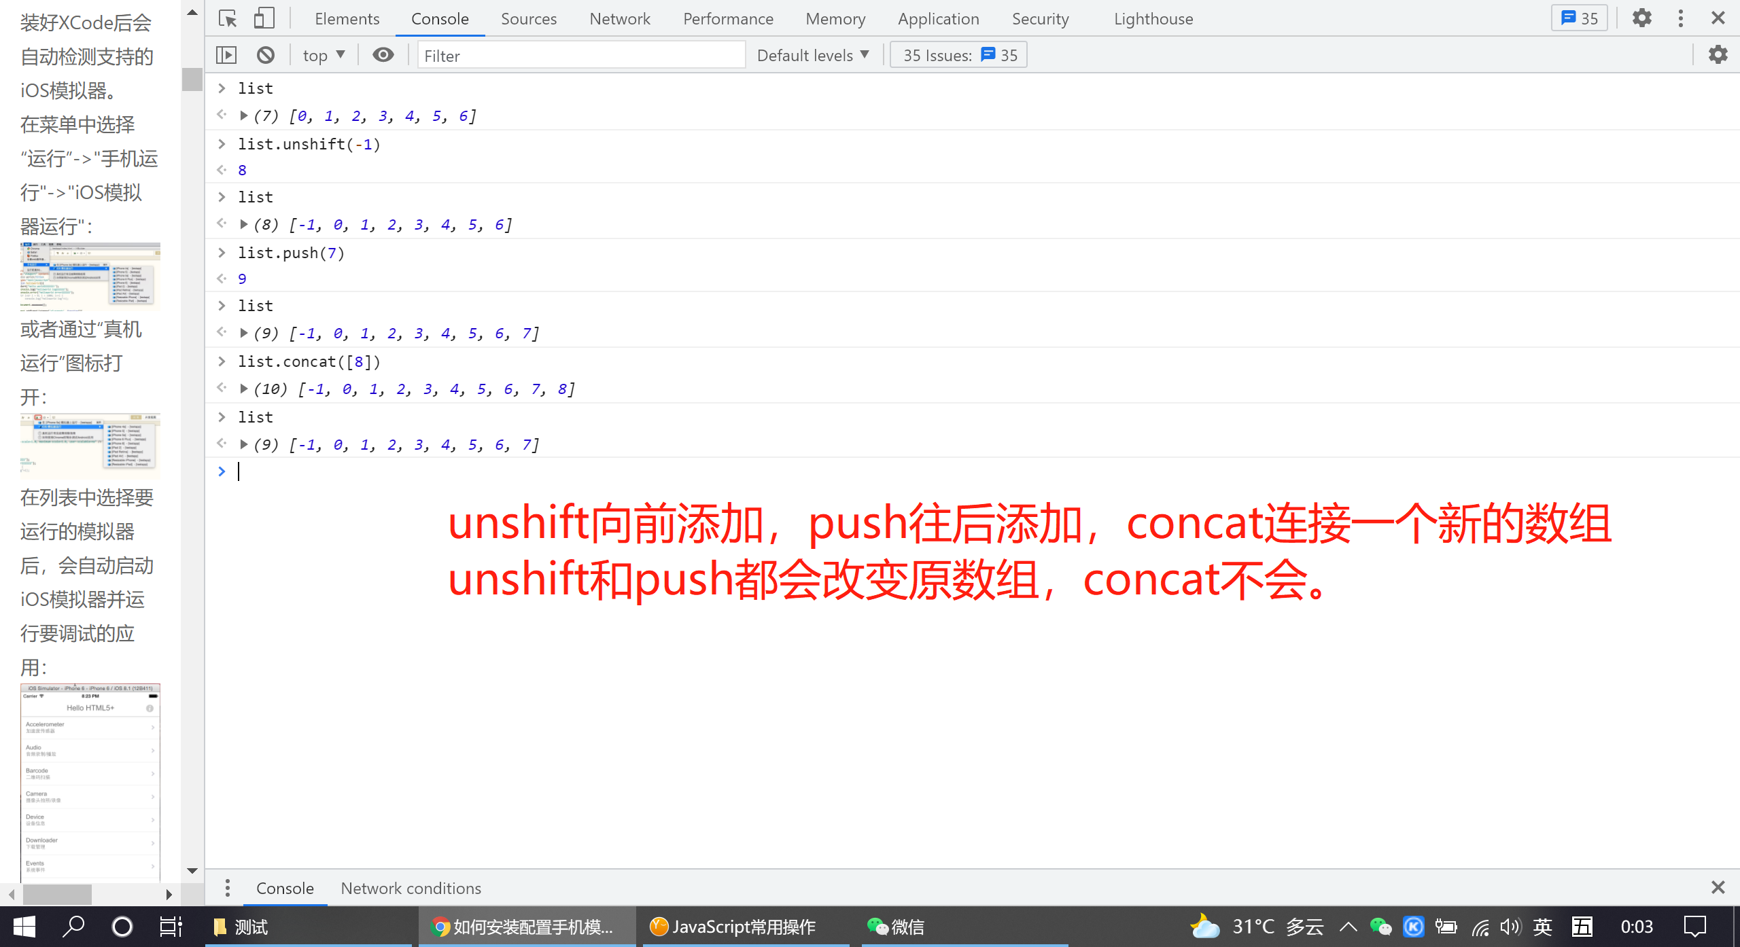
Task: Switch to the Lighthouse tab
Action: point(1153,18)
